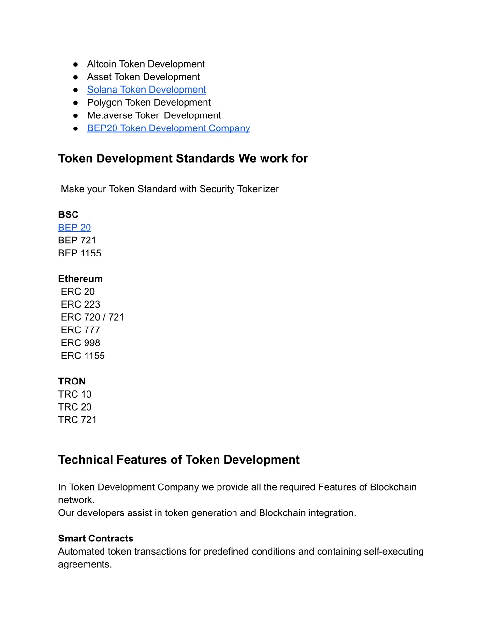Click the bold Ethereum label
The image size is (495, 640).
[x=80, y=279]
